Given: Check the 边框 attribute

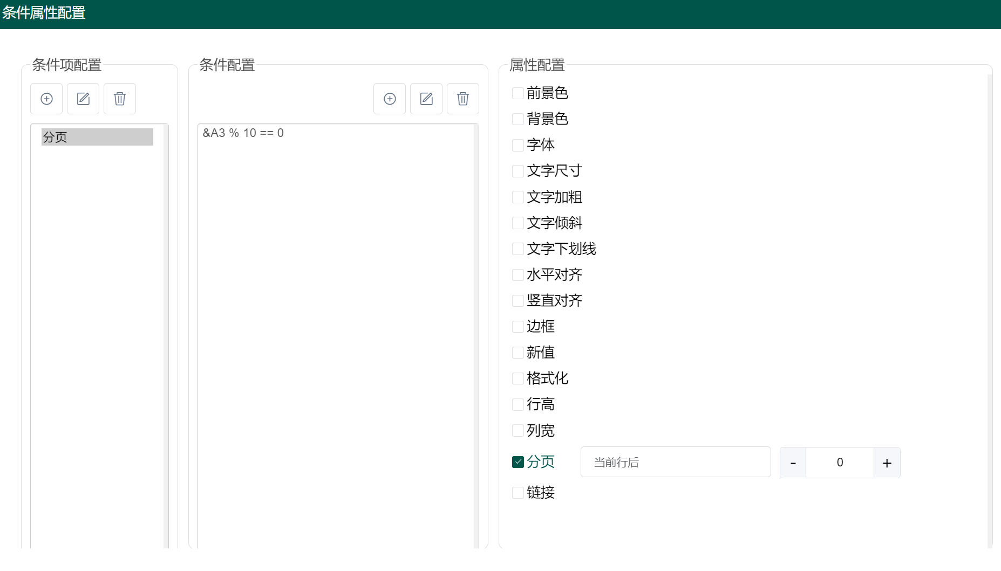Looking at the screenshot, I should (x=517, y=326).
